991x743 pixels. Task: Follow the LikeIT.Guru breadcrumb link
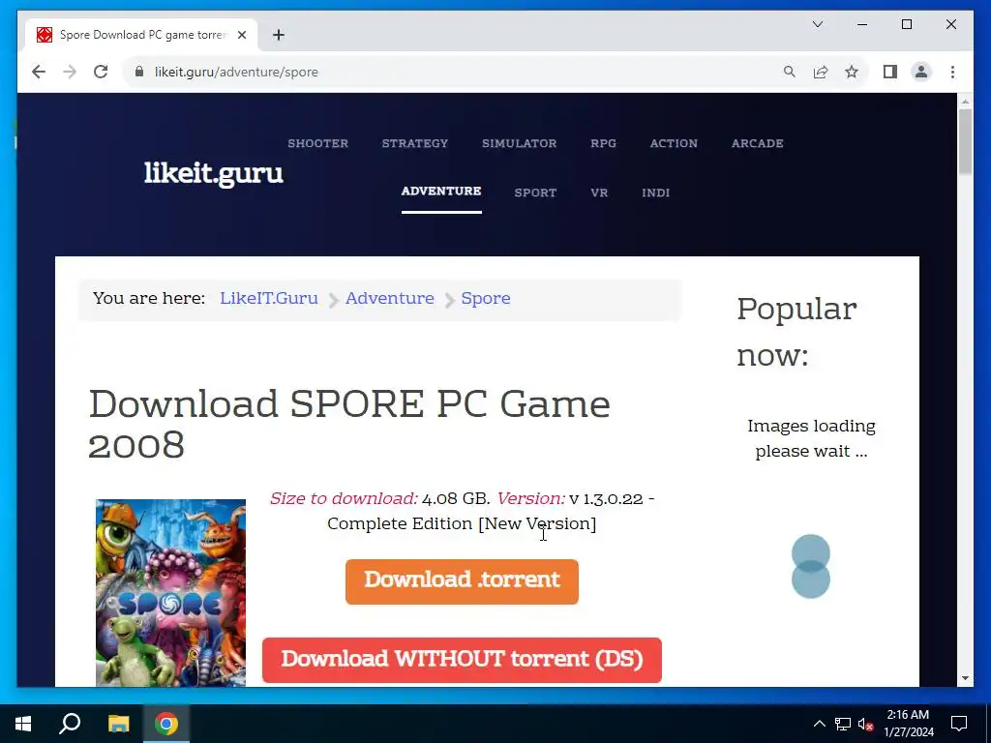coord(269,298)
